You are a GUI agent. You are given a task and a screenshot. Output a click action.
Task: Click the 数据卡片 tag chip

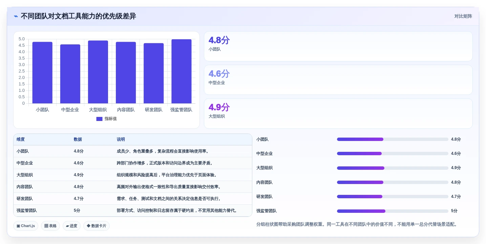[97, 226]
